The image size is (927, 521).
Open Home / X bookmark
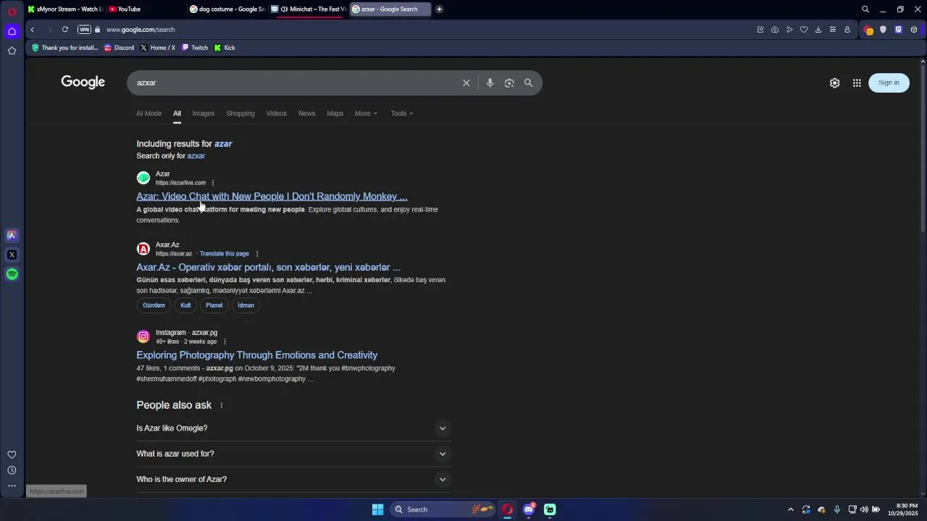click(157, 48)
